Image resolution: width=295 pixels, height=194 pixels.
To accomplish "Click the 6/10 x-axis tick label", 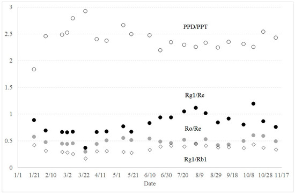I will [150, 175].
